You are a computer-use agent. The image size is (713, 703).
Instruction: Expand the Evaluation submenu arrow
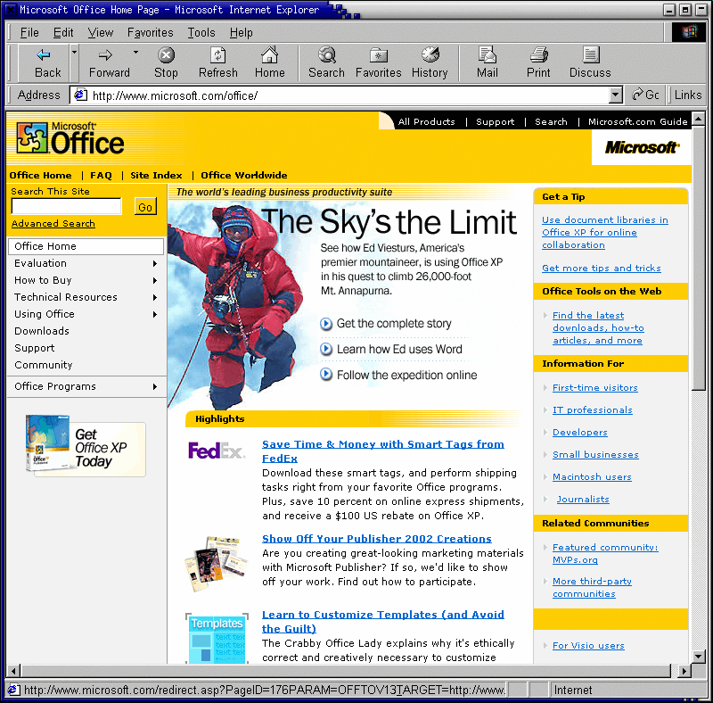click(155, 264)
